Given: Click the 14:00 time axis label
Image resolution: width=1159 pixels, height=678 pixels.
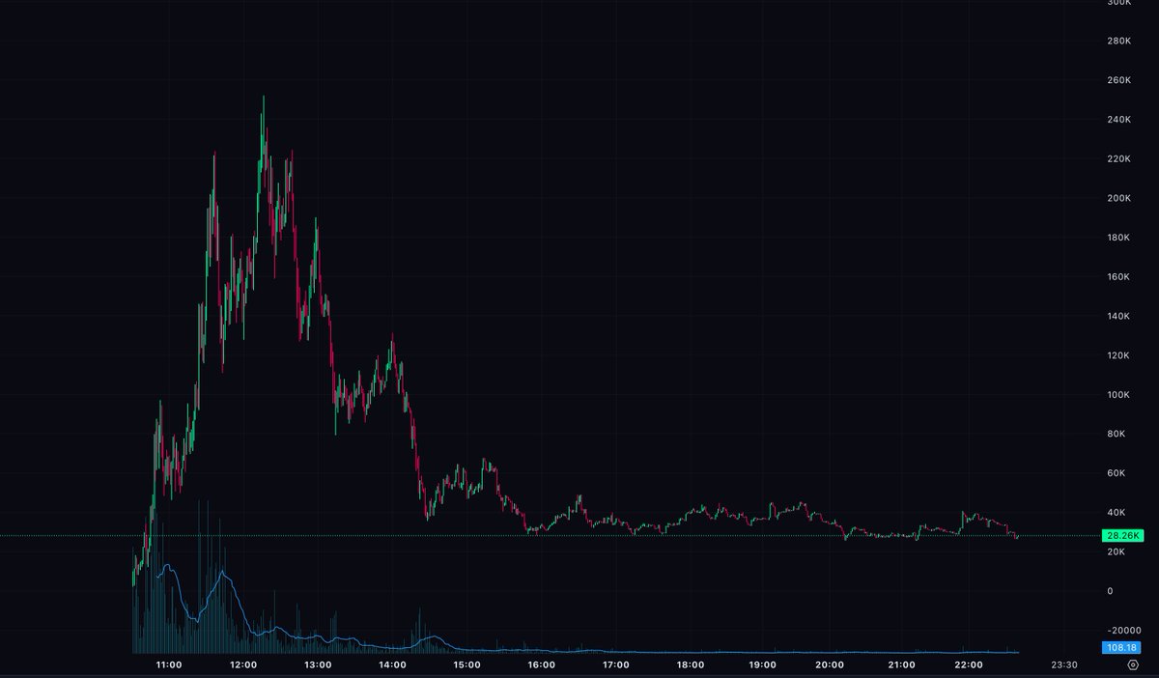Looking at the screenshot, I should click(x=392, y=665).
